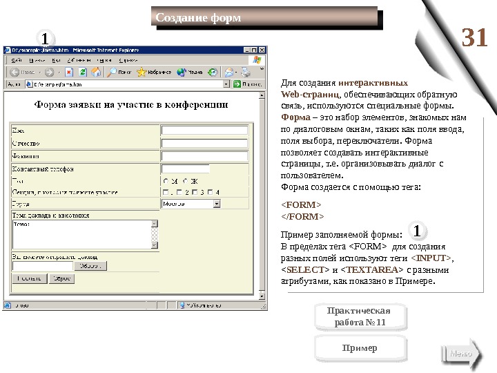497x373 pixels.
Task: Select the Ж gender radio button
Action: 186,181
